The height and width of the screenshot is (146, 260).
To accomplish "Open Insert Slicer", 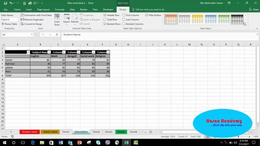I will (57, 20).
